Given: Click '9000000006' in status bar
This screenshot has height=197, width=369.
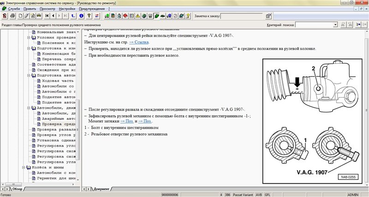Looking at the screenshot, I should click(170, 195).
